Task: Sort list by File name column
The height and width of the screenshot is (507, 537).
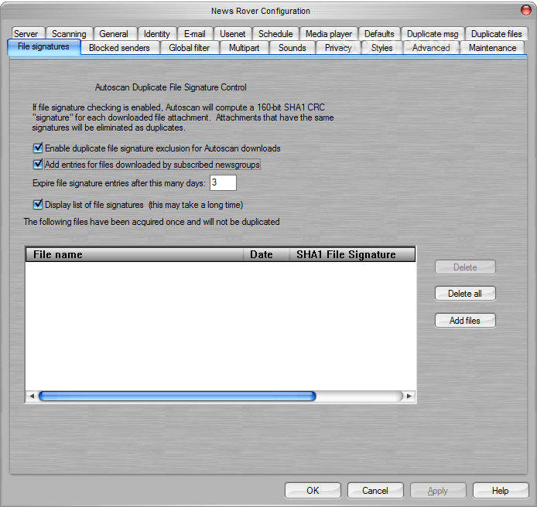Action: click(x=135, y=254)
